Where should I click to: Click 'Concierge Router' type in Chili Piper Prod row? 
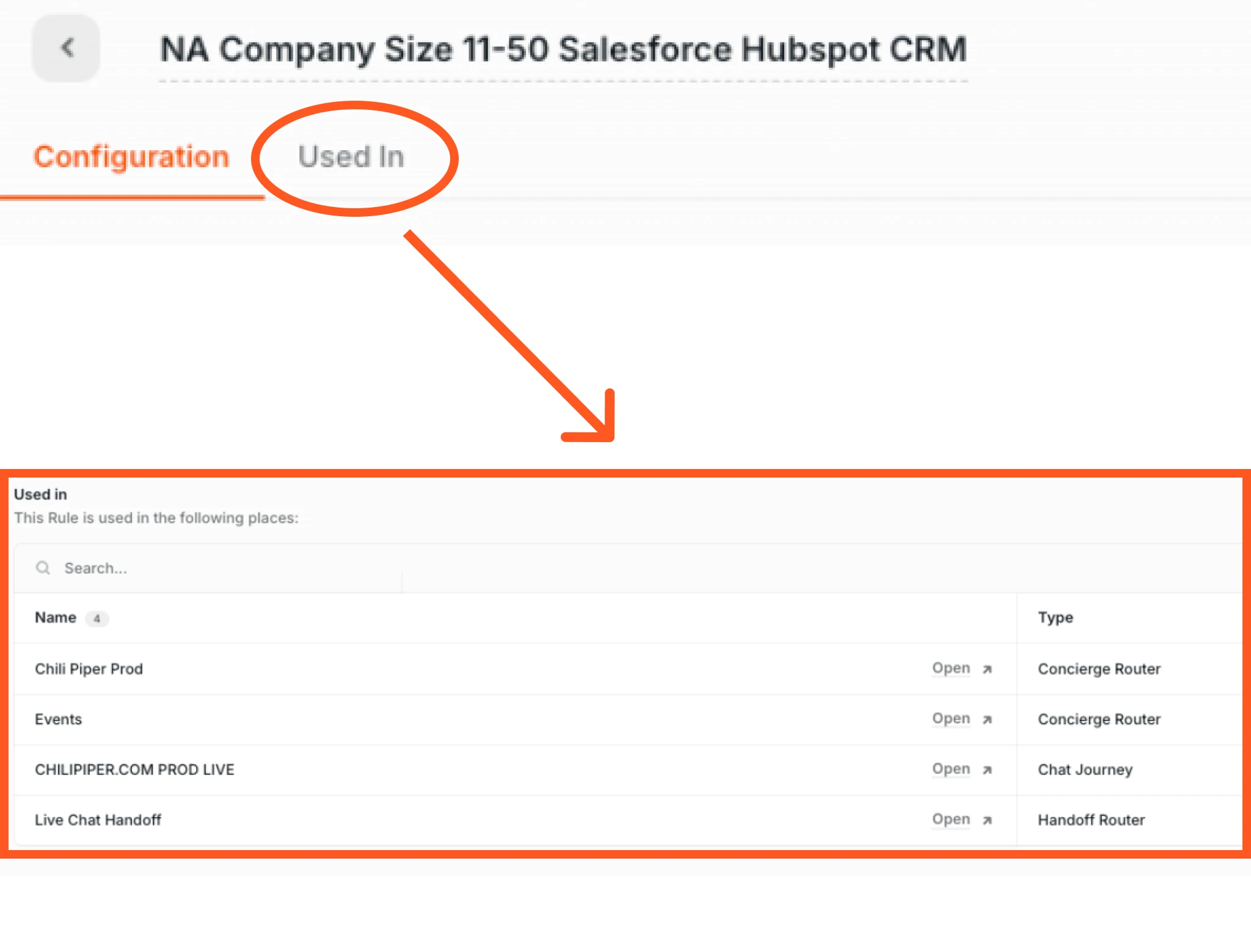click(x=1099, y=669)
